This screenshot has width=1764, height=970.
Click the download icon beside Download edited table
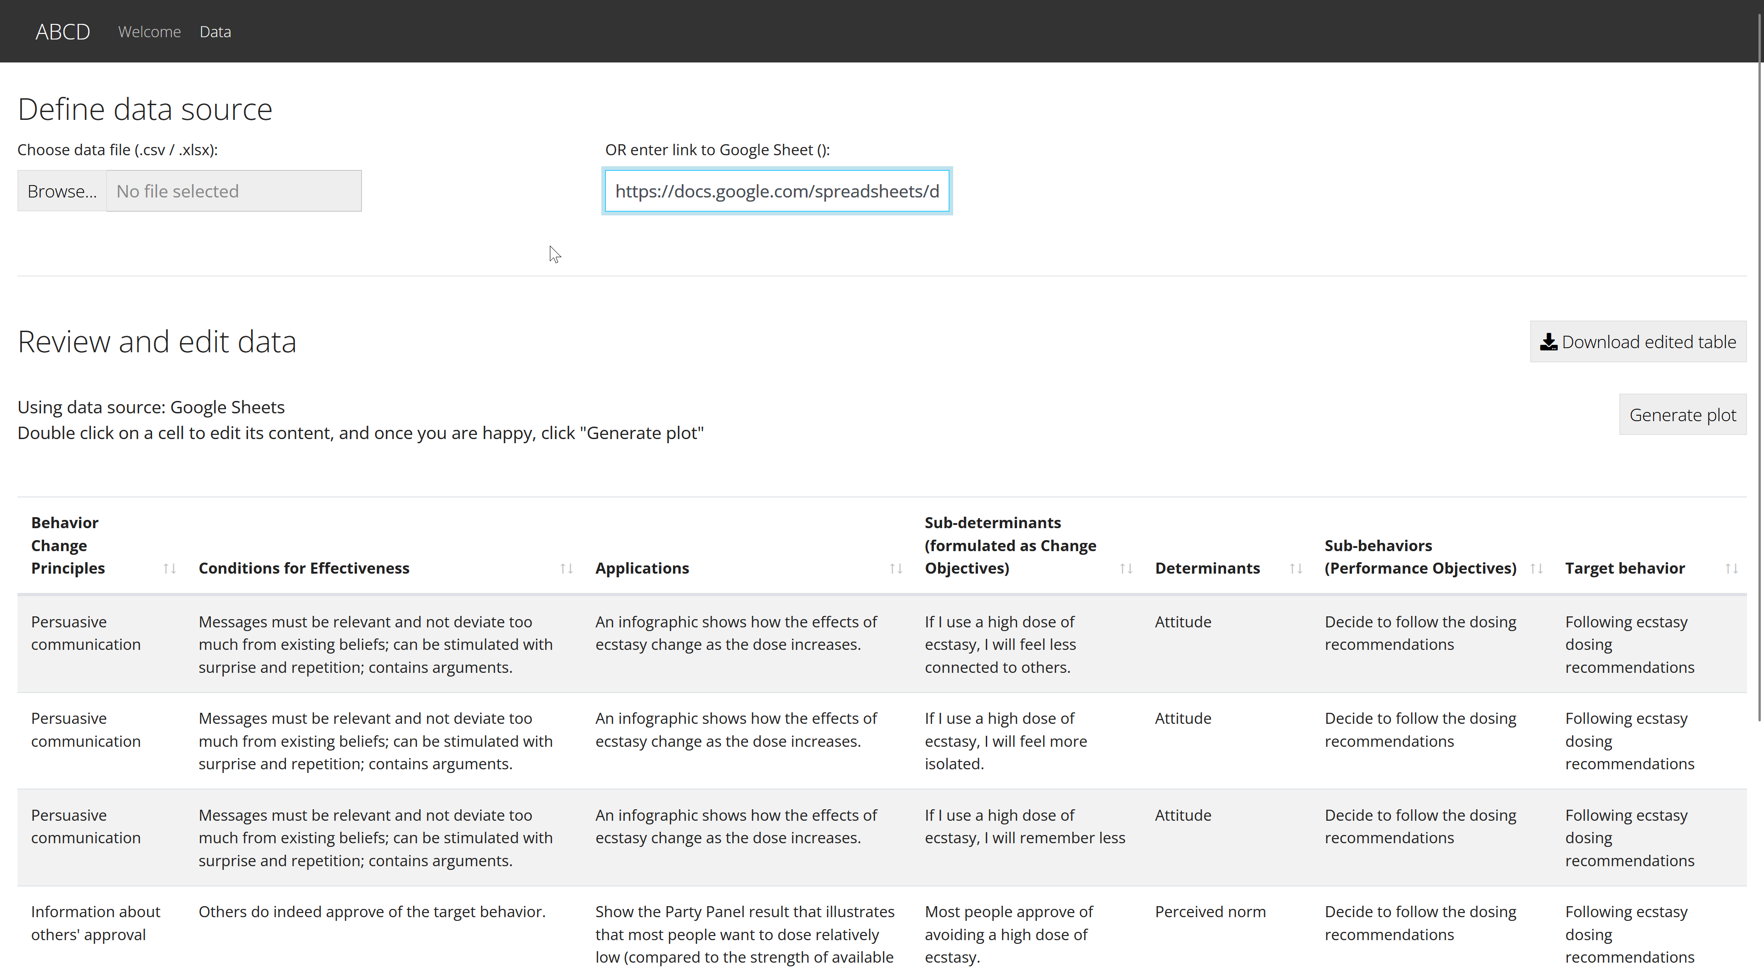click(x=1549, y=342)
